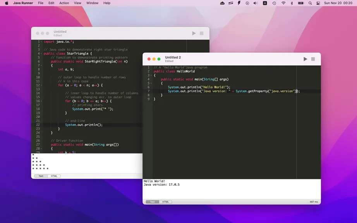Viewport: 357px width, 223px height.
Task: Open the Bluetooth menu
Action: [x=292, y=3]
